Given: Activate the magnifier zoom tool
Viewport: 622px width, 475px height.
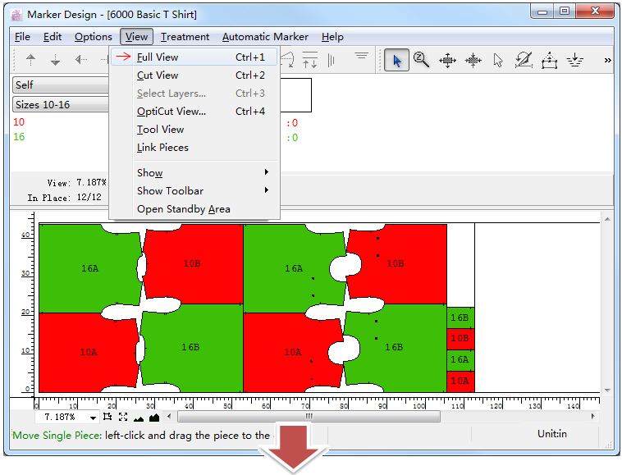Looking at the screenshot, I should 422,60.
